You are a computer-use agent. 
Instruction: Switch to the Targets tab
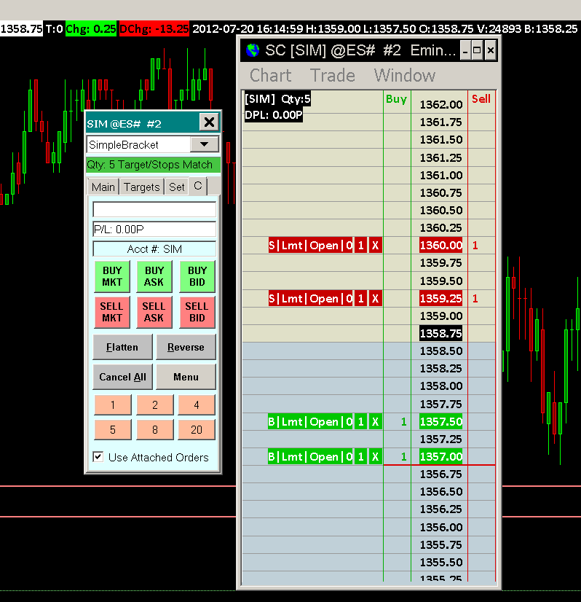click(141, 187)
